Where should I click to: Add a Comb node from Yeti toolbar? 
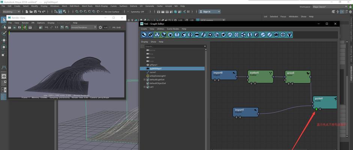click(197, 35)
